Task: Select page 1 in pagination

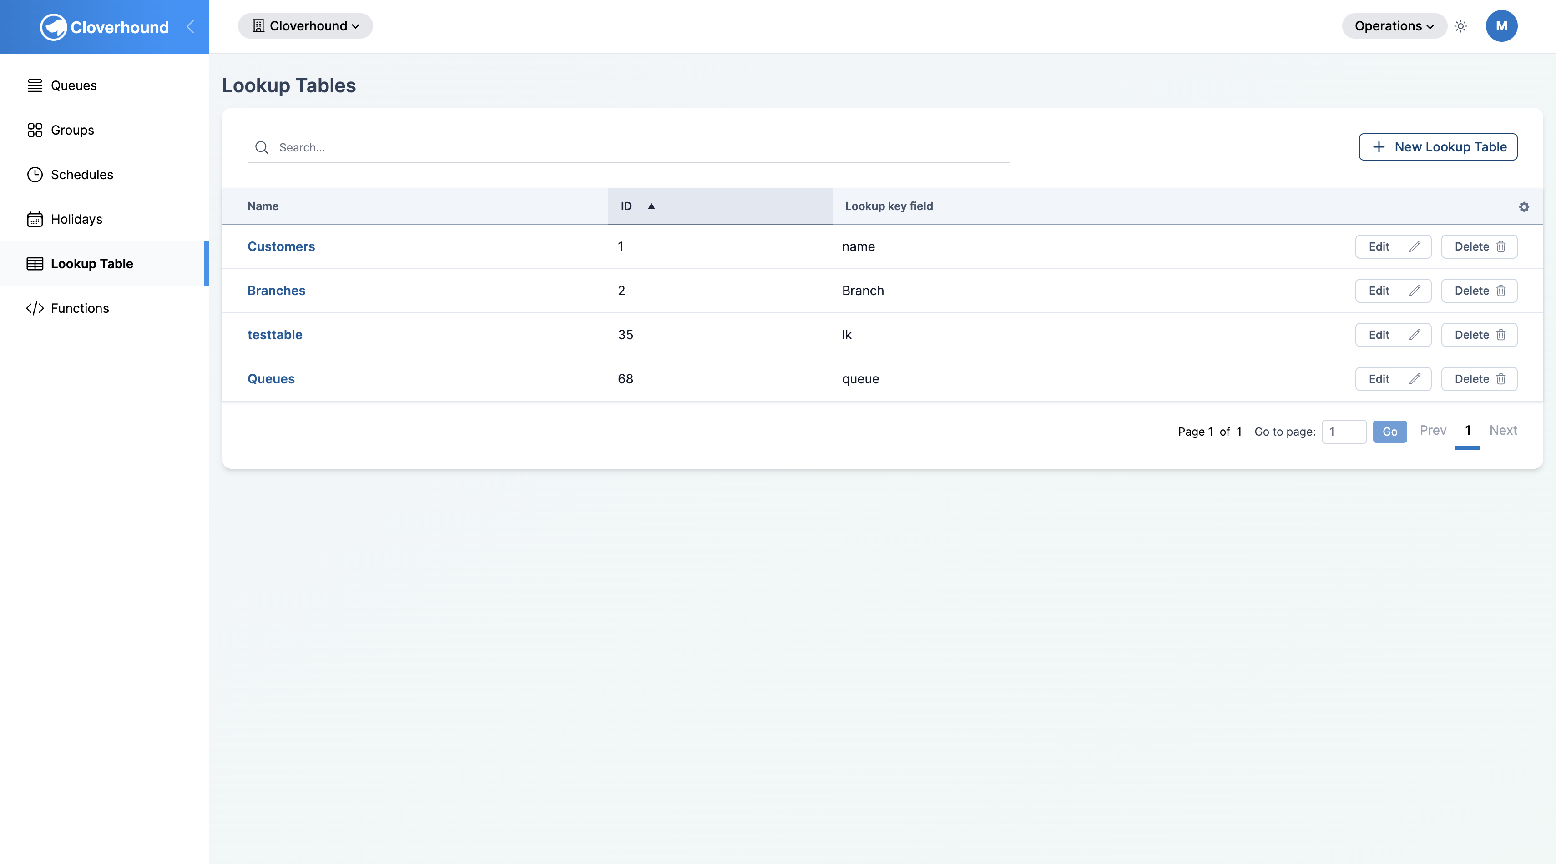Action: pyautogui.click(x=1467, y=431)
